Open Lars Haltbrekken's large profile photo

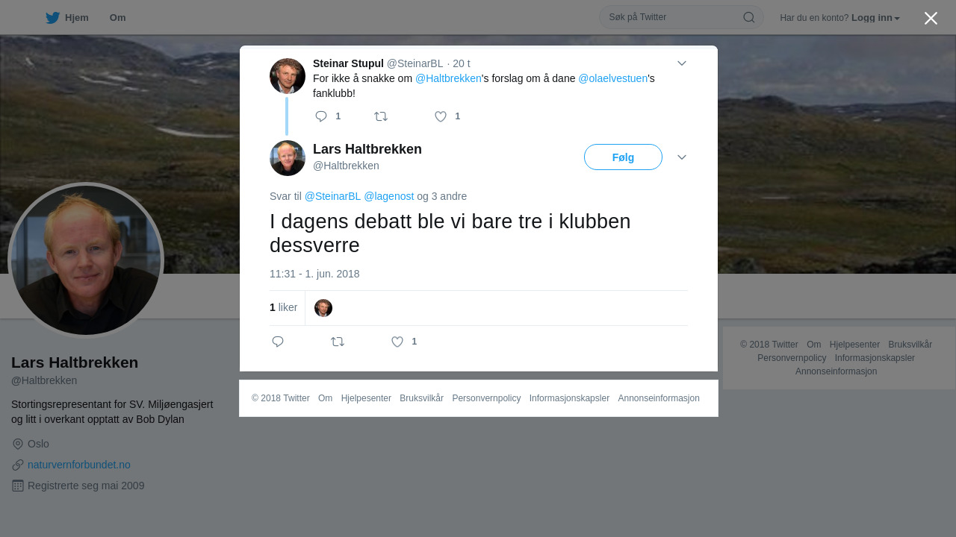pyautogui.click(x=86, y=260)
